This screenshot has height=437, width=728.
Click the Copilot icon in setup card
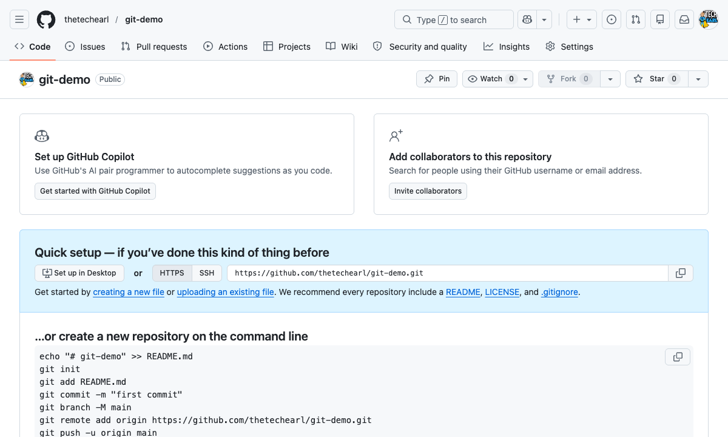pos(42,136)
